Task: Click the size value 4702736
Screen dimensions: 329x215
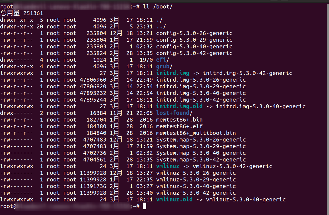Action: click(95, 153)
